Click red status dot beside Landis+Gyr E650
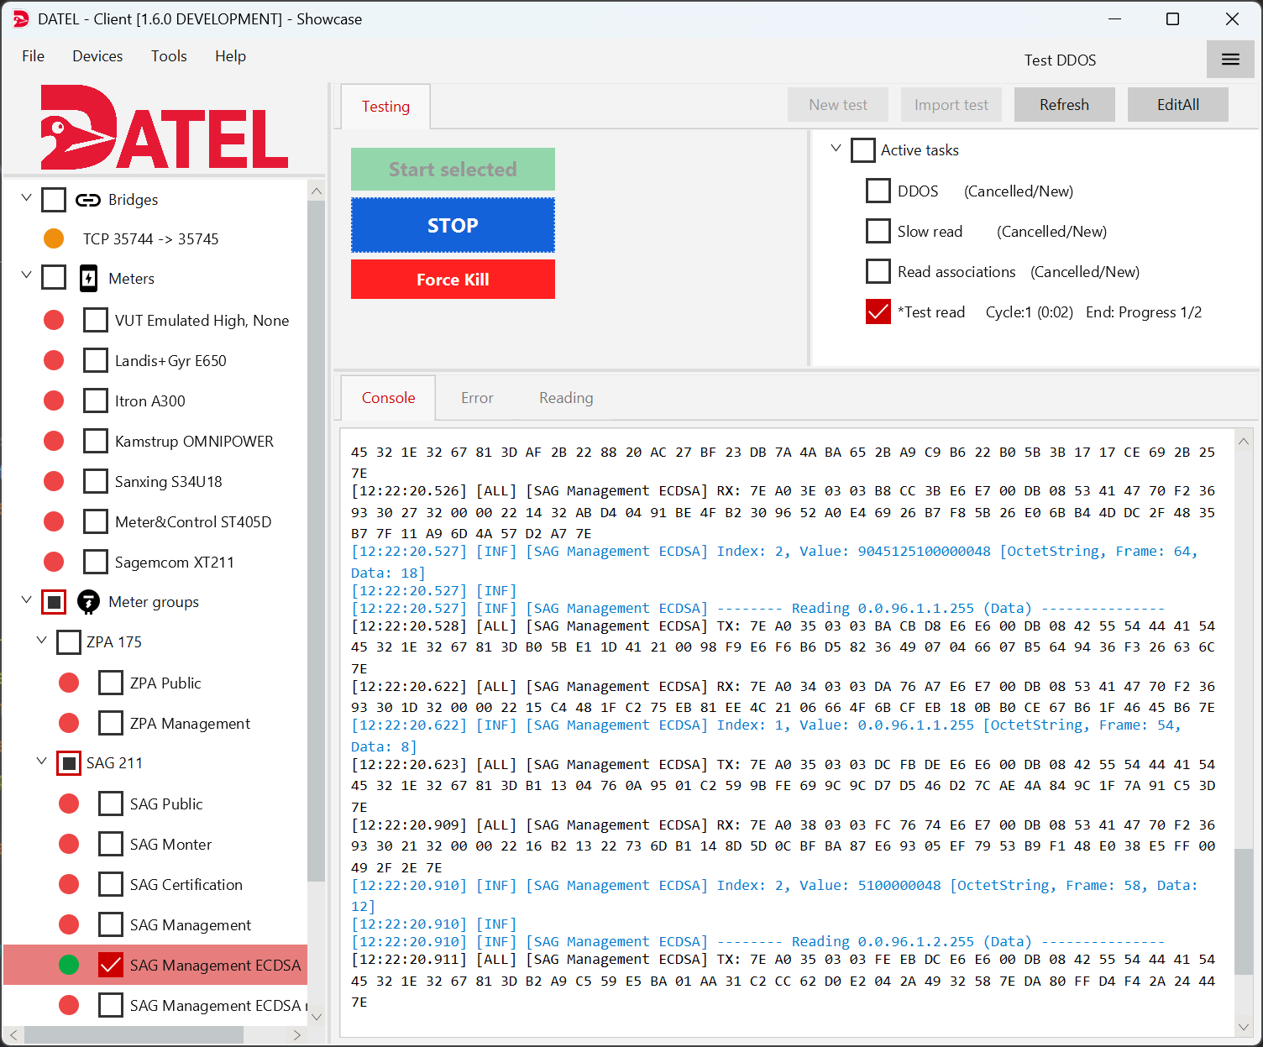The height and width of the screenshot is (1047, 1263). click(x=54, y=360)
